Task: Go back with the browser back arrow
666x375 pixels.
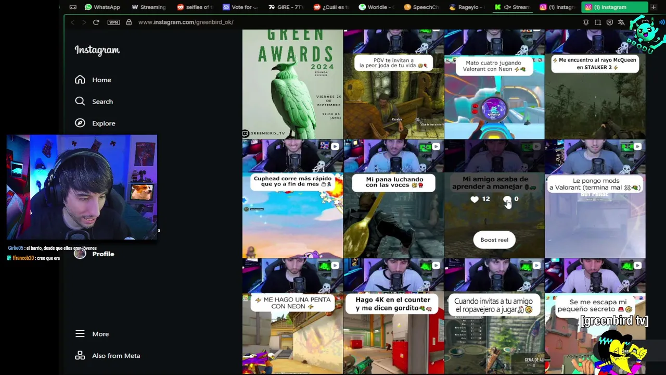Action: tap(72, 22)
